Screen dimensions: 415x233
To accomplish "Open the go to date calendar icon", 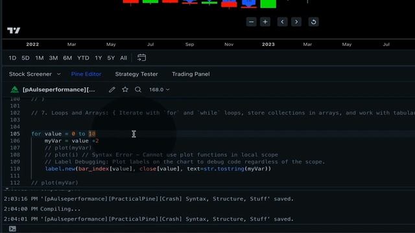I will click(x=141, y=58).
